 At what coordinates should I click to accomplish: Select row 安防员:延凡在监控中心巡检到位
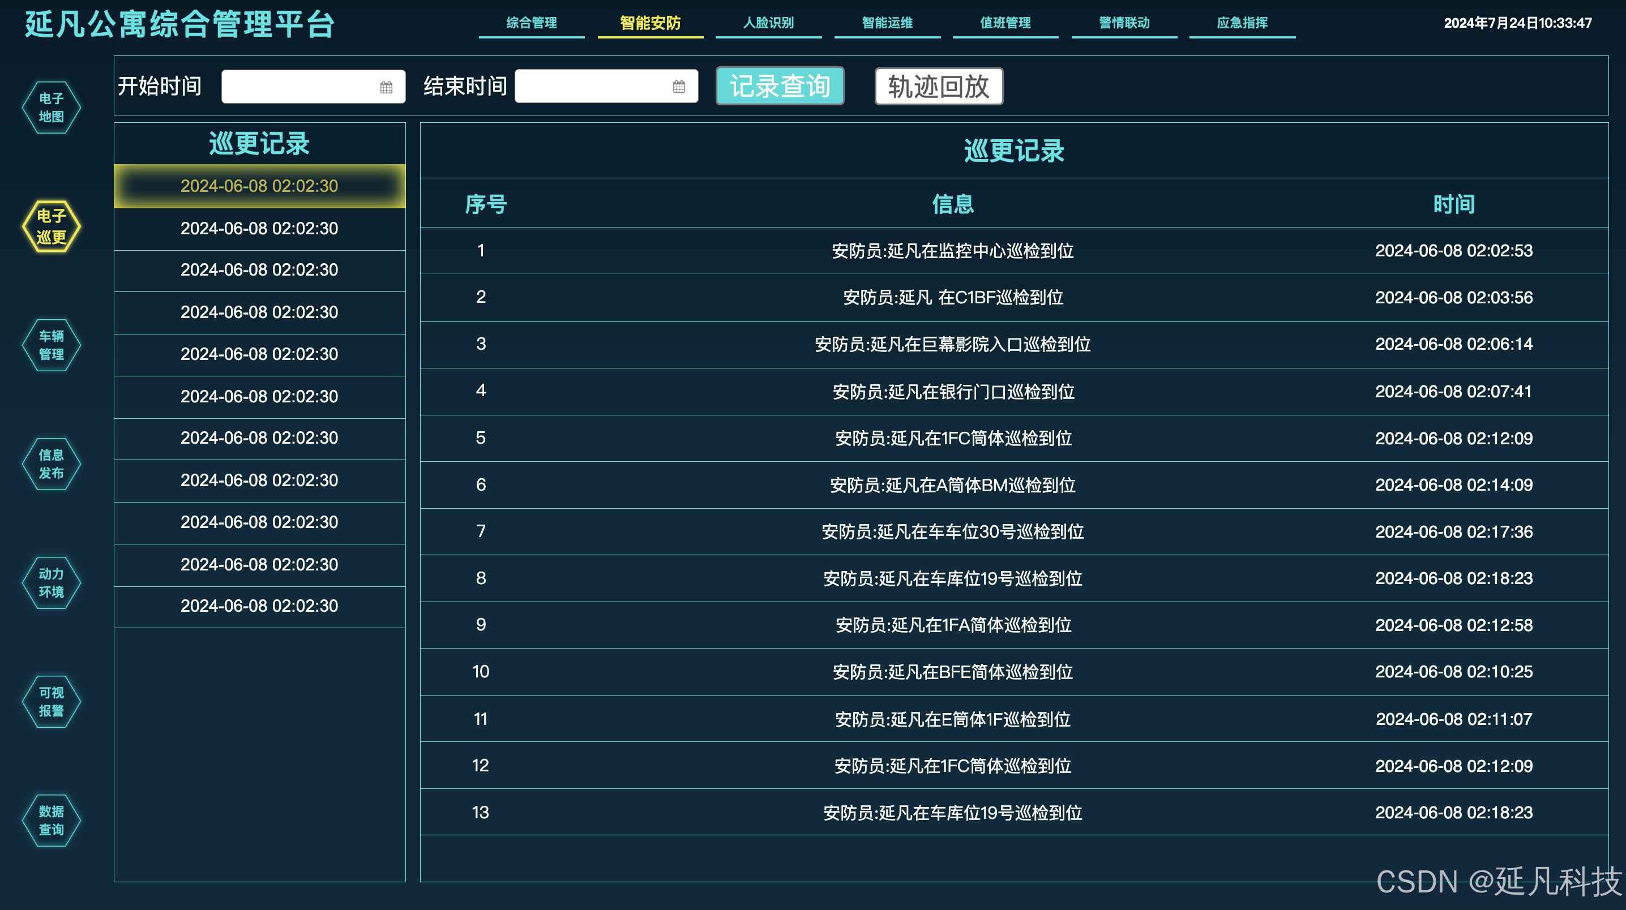coord(1015,251)
